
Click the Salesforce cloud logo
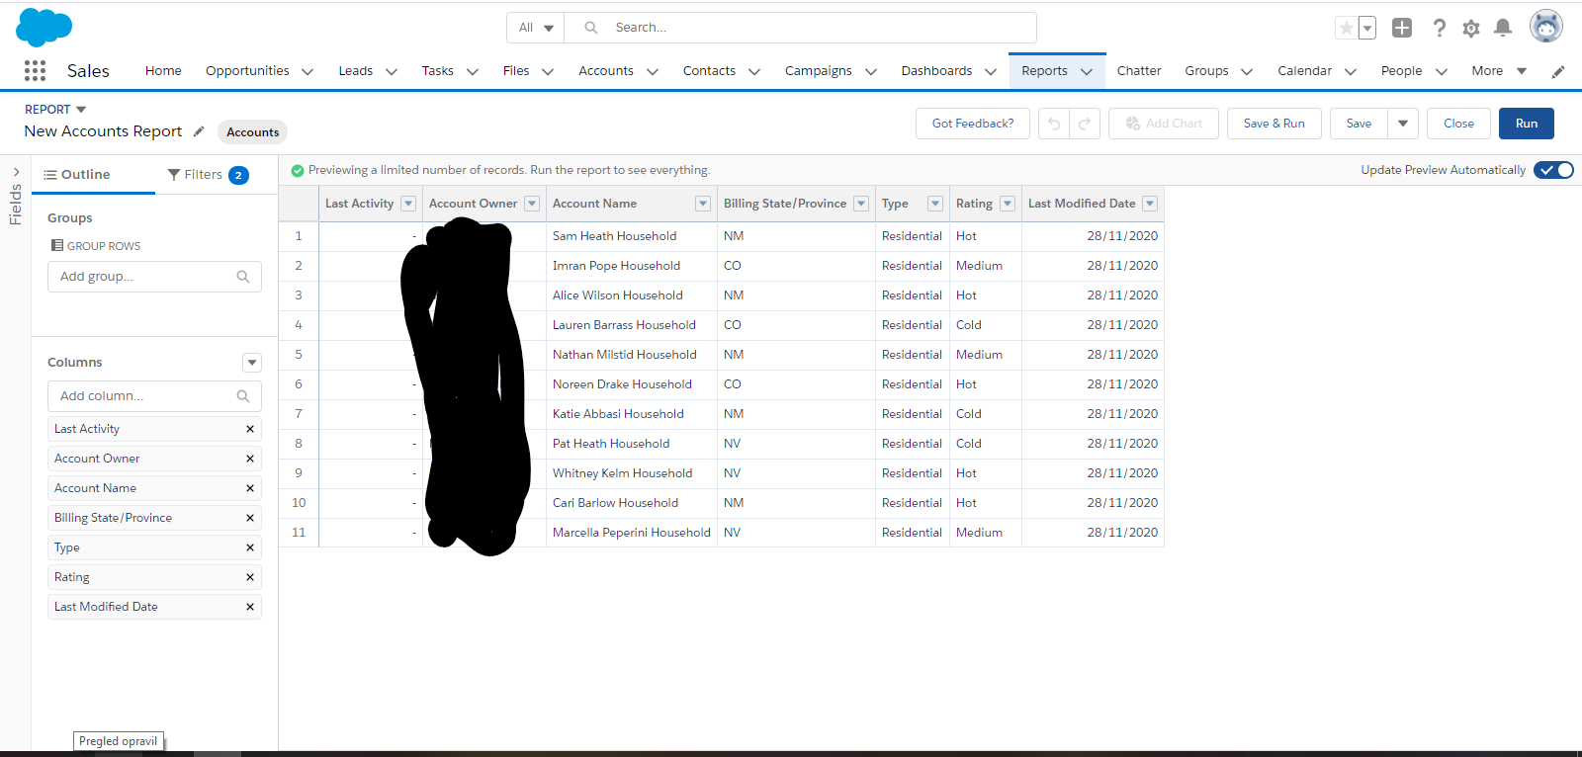point(44,28)
